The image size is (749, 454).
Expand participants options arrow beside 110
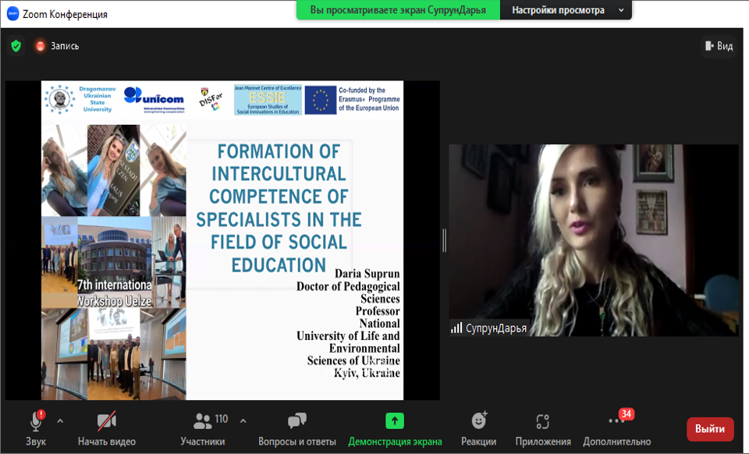click(243, 421)
